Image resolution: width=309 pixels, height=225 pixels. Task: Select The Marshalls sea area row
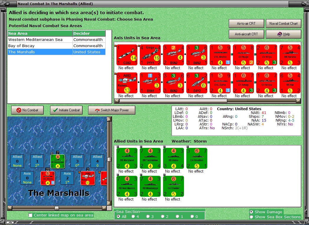56,52
